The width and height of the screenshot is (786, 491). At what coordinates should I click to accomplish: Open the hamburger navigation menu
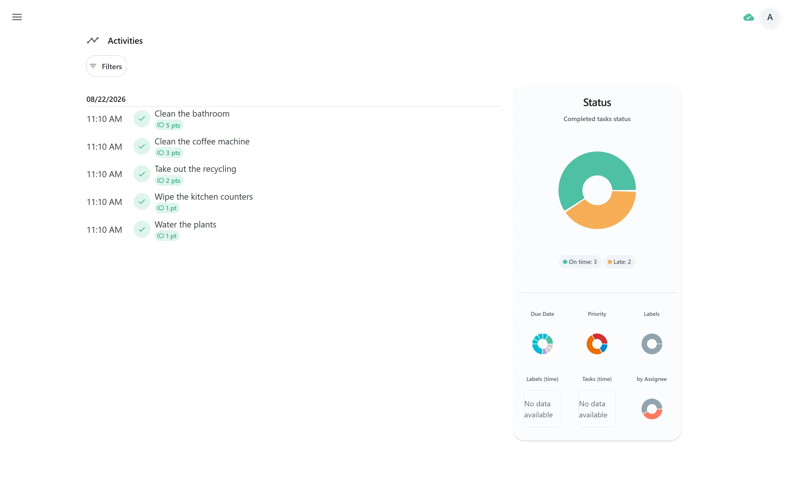click(x=17, y=17)
